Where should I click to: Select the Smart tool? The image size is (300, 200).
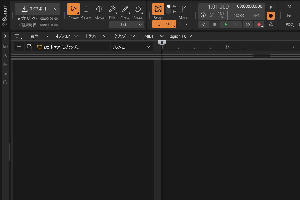coord(74,9)
